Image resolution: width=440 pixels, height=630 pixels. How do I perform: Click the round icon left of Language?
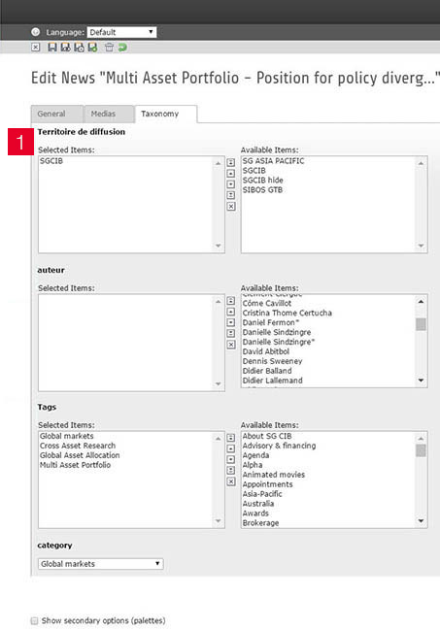click(x=36, y=32)
